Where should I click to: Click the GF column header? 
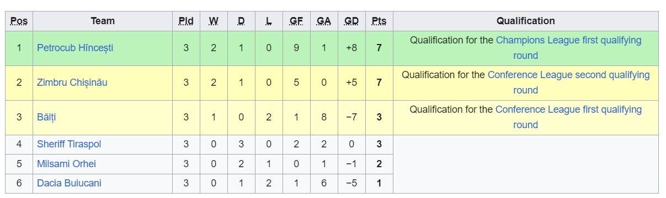[296, 21]
